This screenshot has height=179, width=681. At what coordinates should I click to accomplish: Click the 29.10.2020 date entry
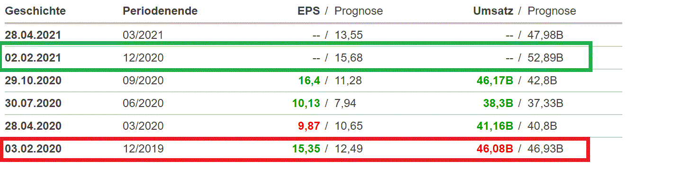coord(33,81)
